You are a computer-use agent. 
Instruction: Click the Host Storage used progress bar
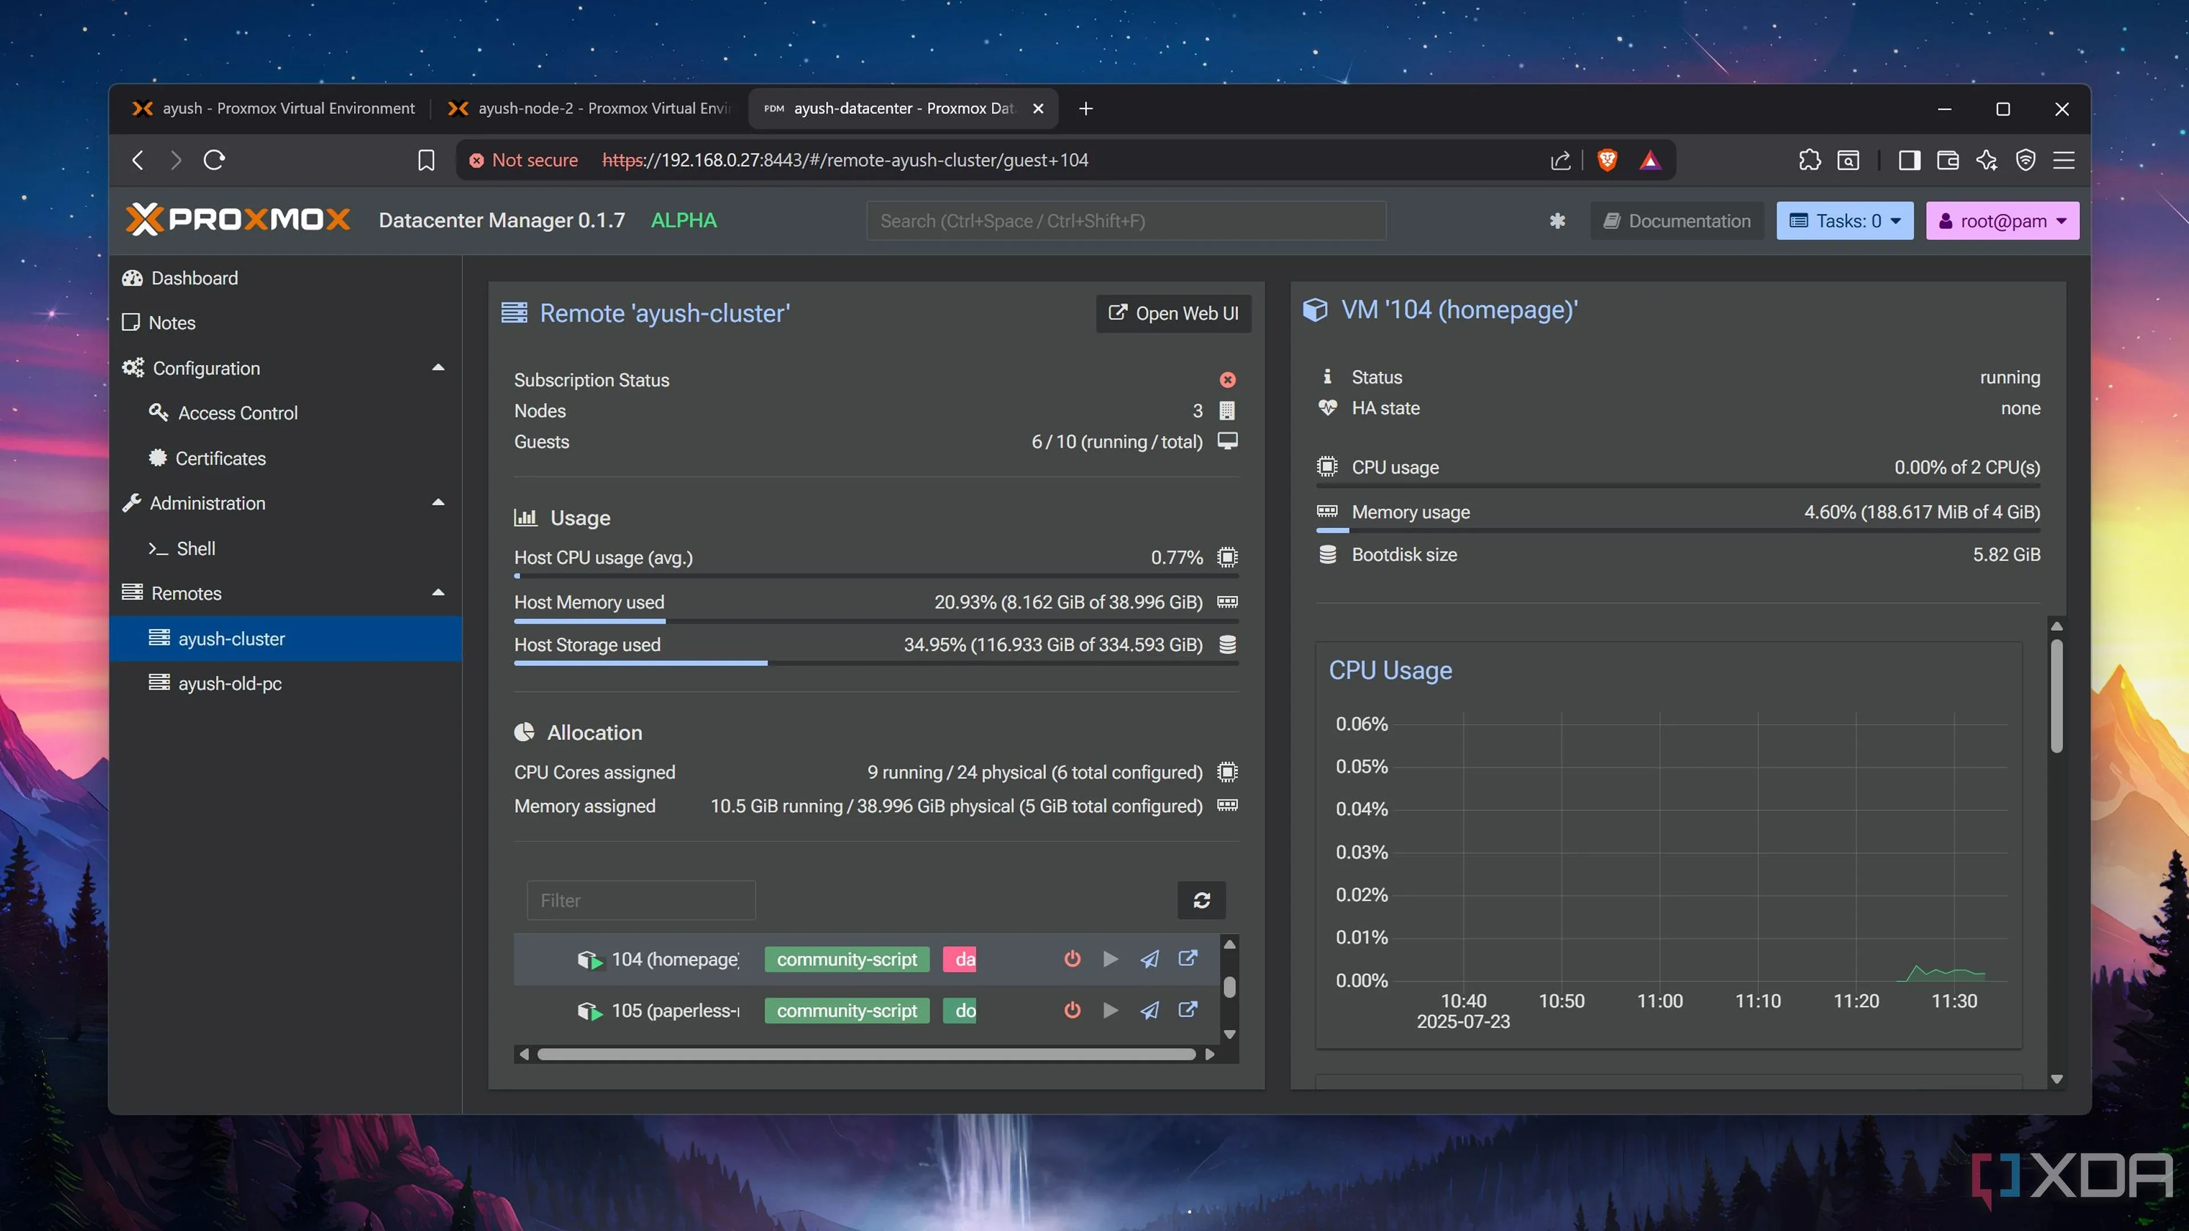tap(876, 663)
